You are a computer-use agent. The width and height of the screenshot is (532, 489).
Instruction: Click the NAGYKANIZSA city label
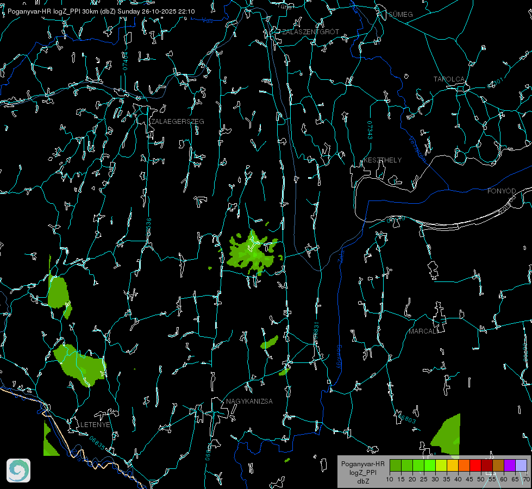249,401
